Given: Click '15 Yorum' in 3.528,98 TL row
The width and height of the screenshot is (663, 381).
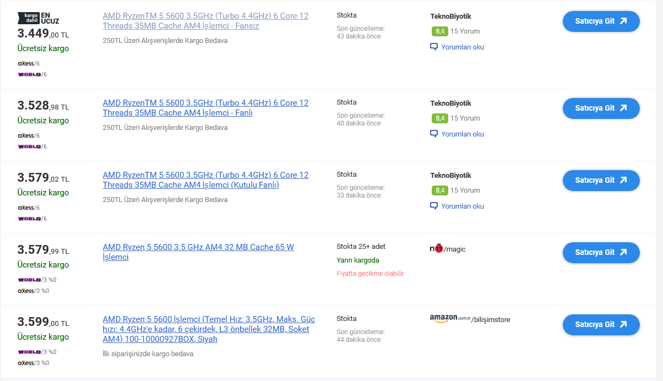Looking at the screenshot, I should click(465, 118).
